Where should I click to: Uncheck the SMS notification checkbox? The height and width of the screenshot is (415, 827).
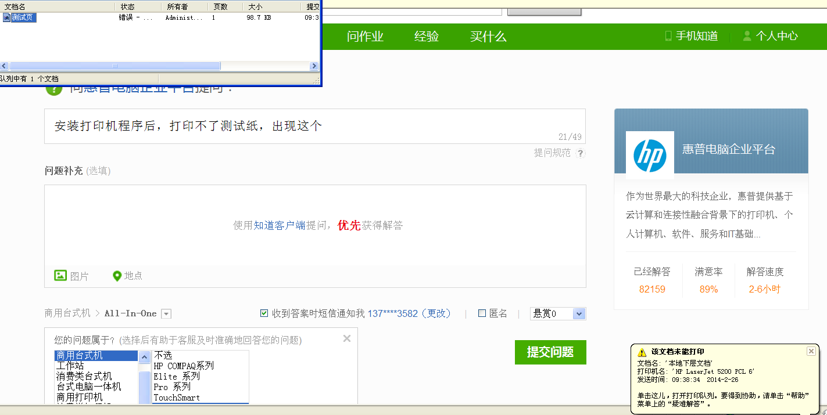pyautogui.click(x=264, y=313)
